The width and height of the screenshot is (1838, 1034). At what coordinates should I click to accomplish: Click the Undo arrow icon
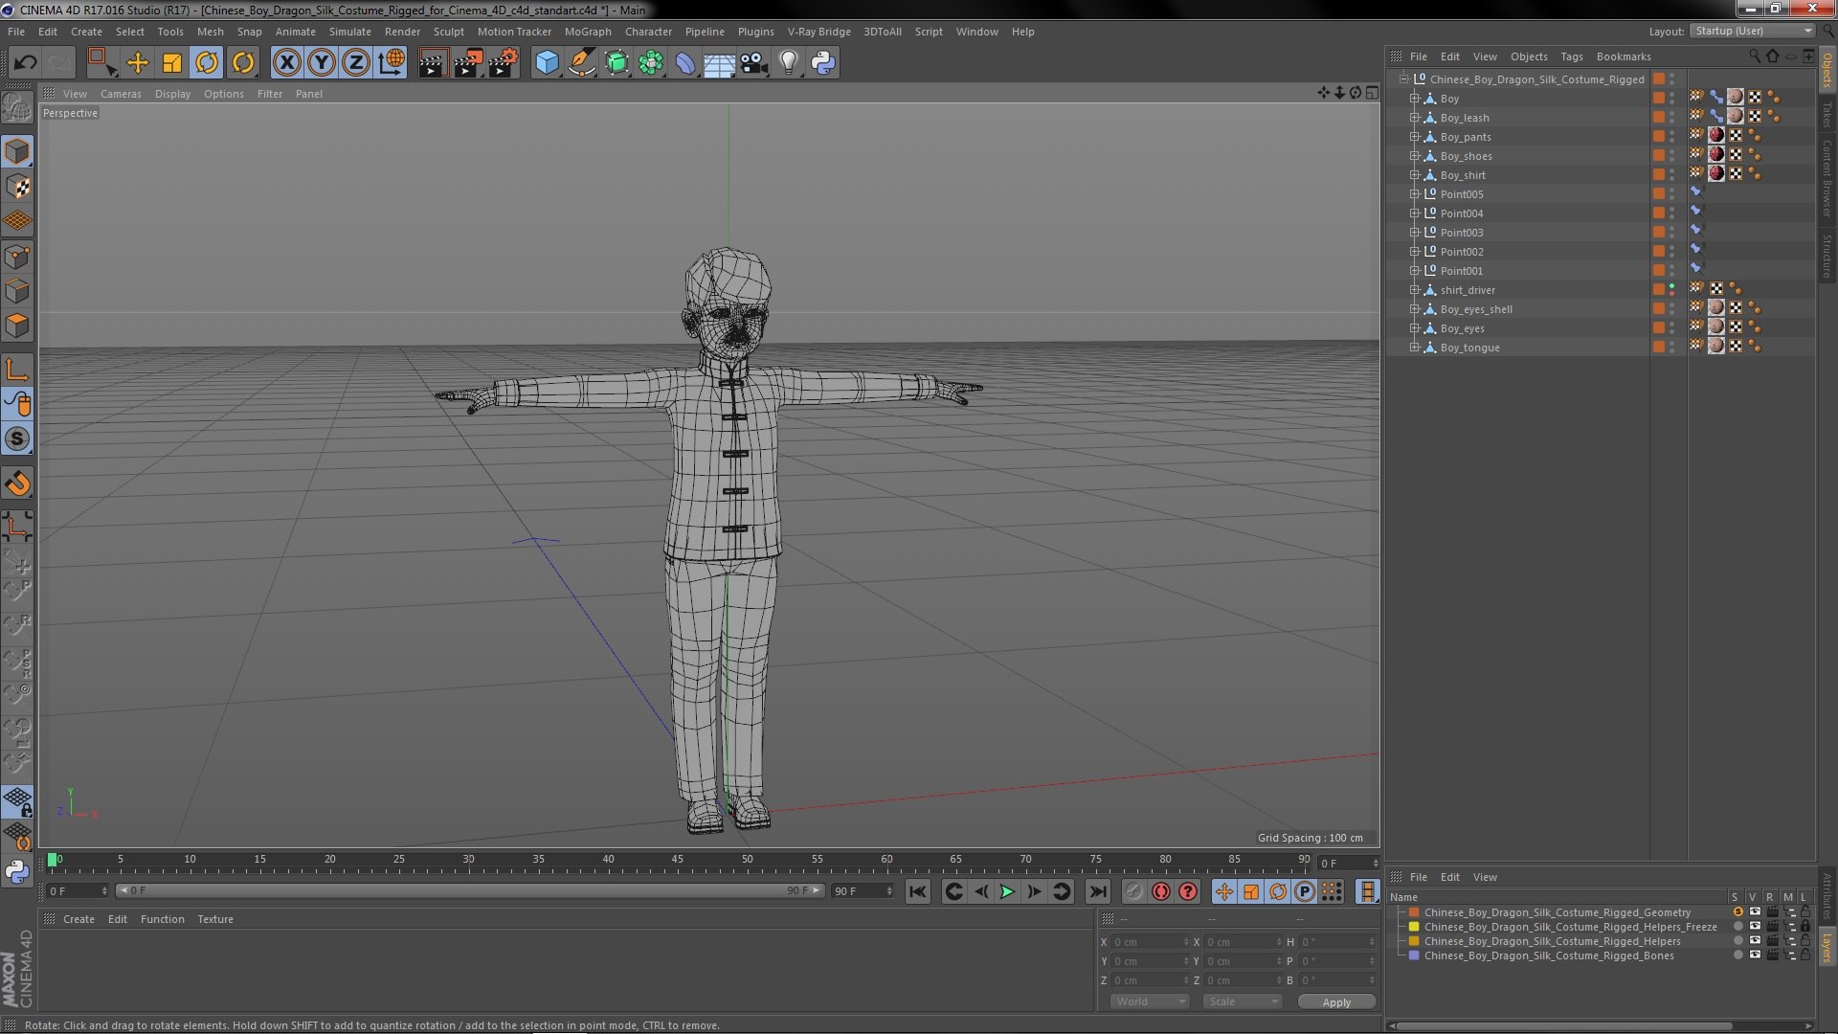[x=25, y=63]
